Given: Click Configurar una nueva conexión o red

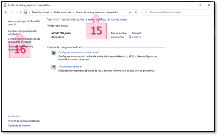Looking at the screenshot, I should point(78,52).
